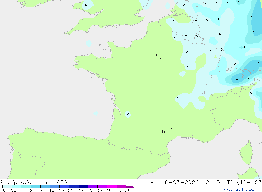Click the isolated 0 value near Atlantic coast

click(x=128, y=114)
